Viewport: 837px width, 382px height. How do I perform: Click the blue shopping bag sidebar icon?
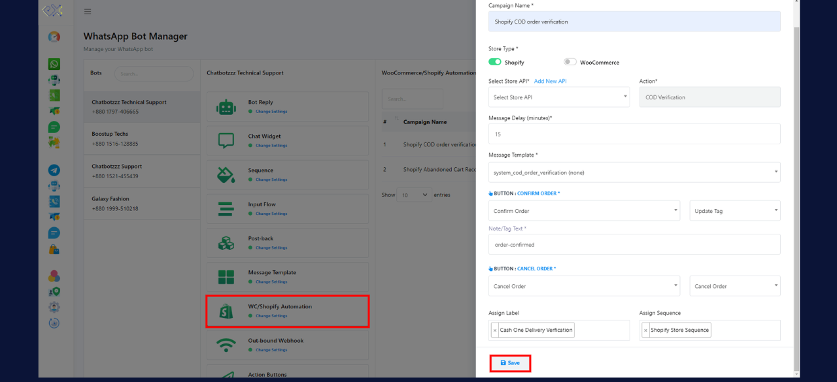(x=54, y=249)
